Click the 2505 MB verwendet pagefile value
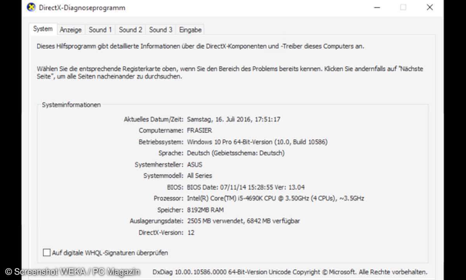Screen dimensions: 466x280 pyautogui.click(x=243, y=221)
